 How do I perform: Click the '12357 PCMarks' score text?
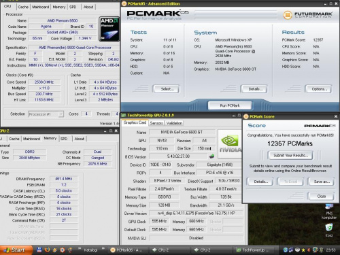pyautogui.click(x=290, y=143)
